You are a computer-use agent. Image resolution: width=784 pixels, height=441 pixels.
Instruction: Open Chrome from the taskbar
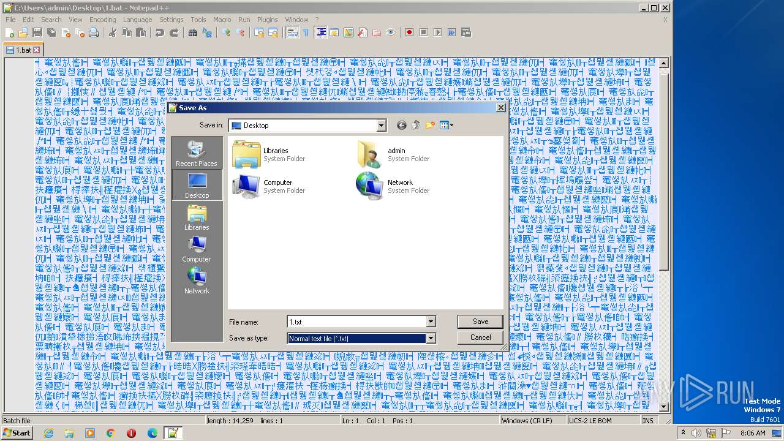pyautogui.click(x=110, y=433)
